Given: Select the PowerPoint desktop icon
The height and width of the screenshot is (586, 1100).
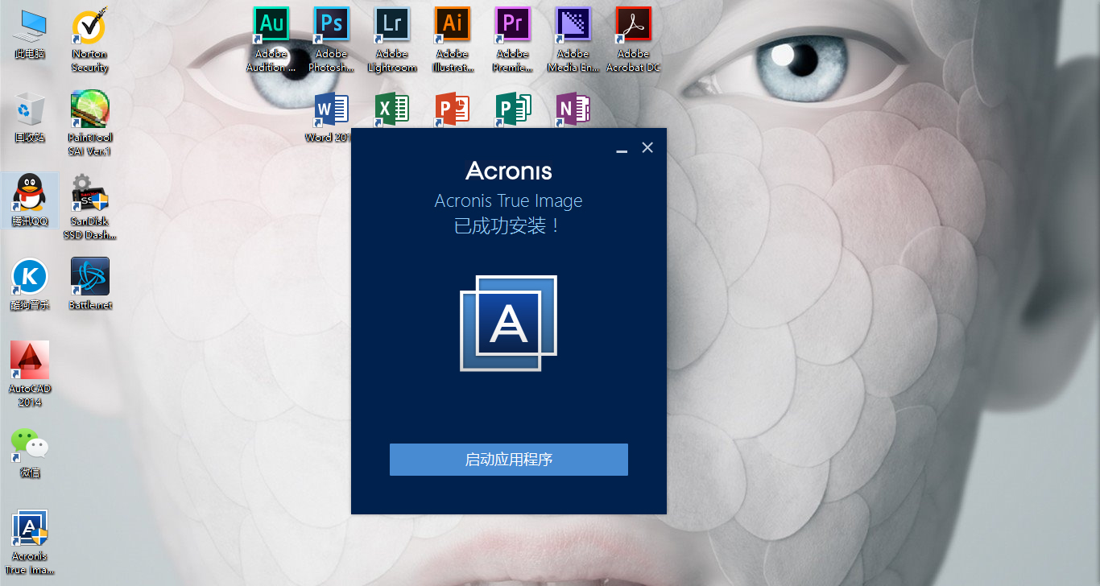Looking at the screenshot, I should 453,109.
